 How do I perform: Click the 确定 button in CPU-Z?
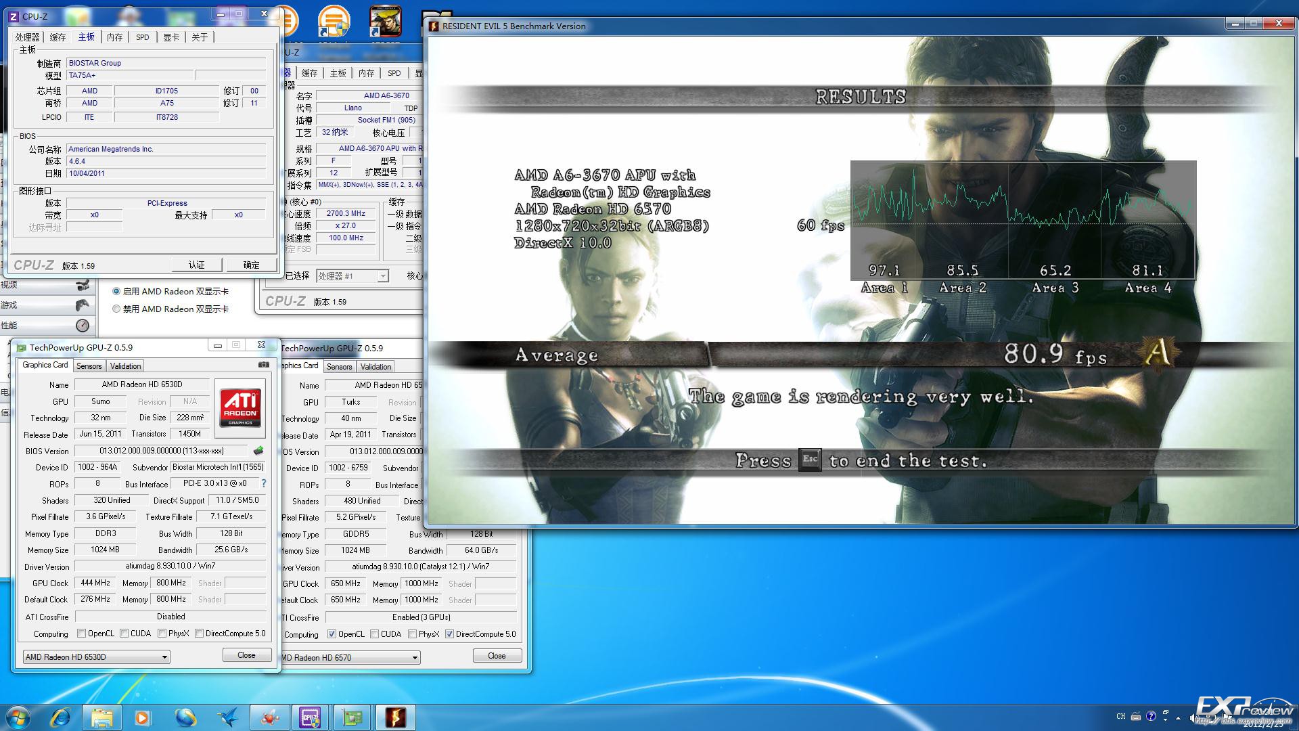[251, 265]
